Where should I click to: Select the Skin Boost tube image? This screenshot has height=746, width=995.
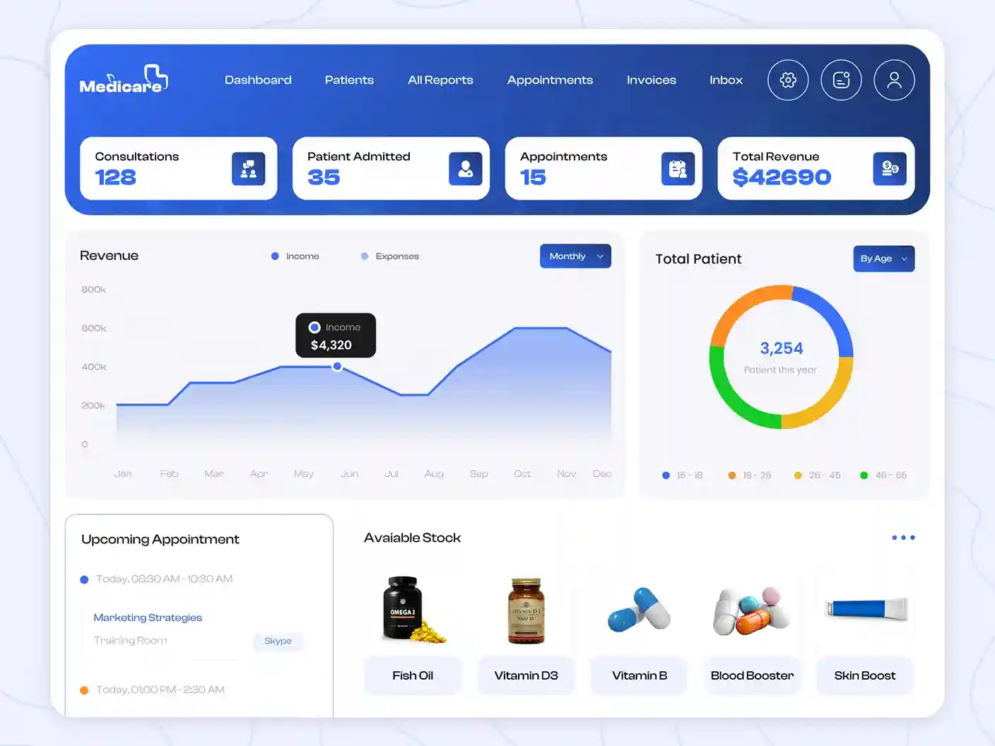pos(866,608)
